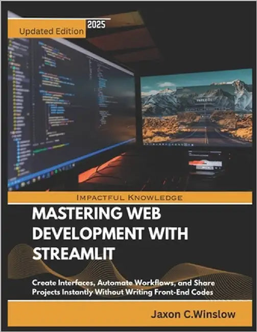Click the mountain landscape monitor image
Viewport: 257px width, 332px height.
click(x=197, y=108)
